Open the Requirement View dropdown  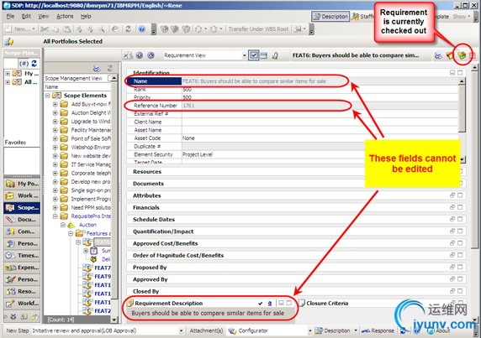[245, 55]
